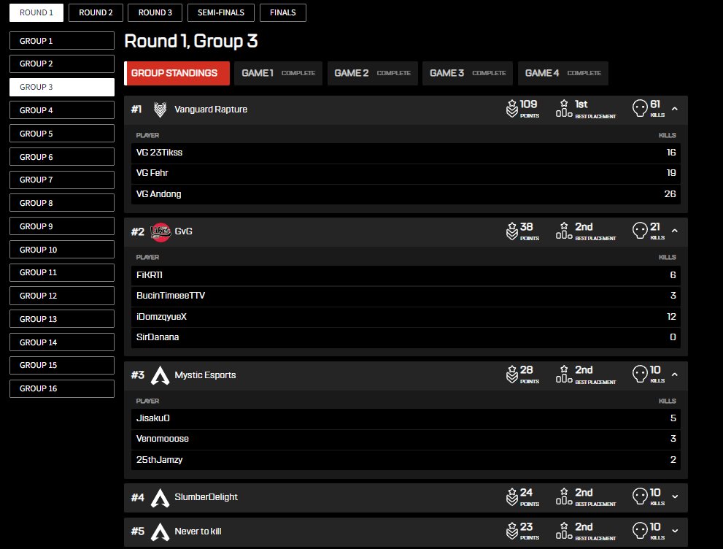Open Group 5 standings
This screenshot has height=549, width=723.
(x=62, y=134)
